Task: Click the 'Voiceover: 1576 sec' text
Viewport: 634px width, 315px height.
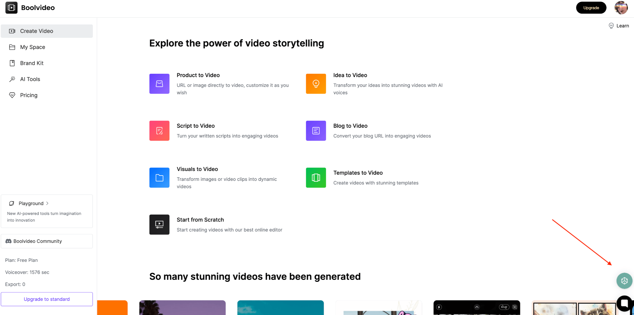Action: 27,272
